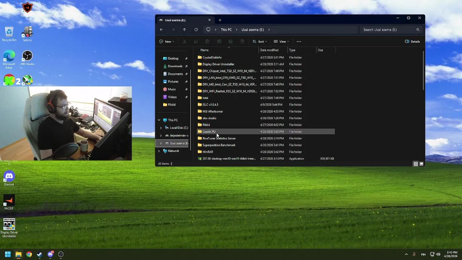Viewport: 462px width, 260px height.
Task: Select the MSI Afterburner folder
Action: coord(266,111)
